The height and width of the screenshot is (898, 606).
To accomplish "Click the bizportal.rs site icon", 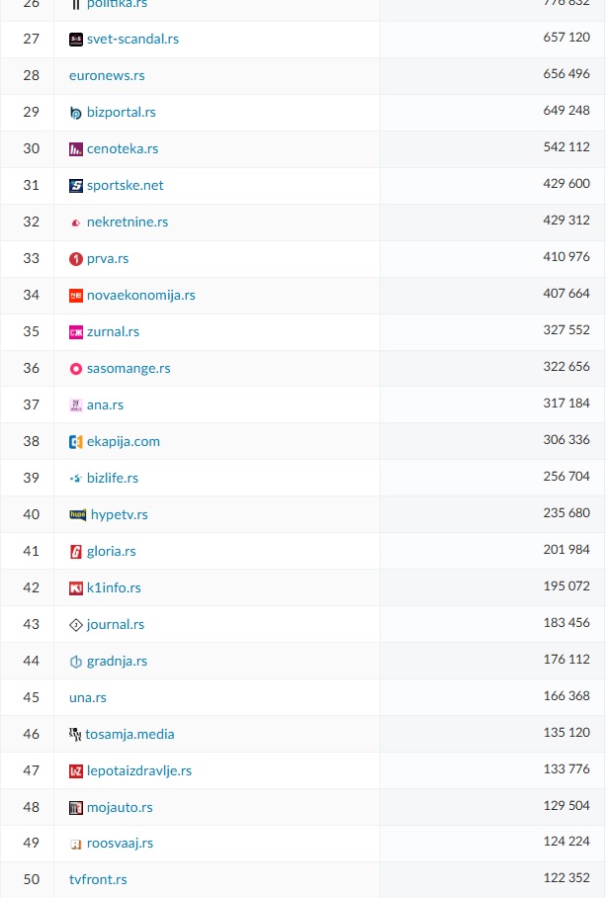I will pos(76,113).
